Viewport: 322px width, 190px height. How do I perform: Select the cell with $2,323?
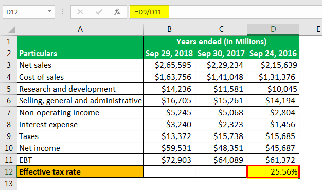(x=221, y=125)
